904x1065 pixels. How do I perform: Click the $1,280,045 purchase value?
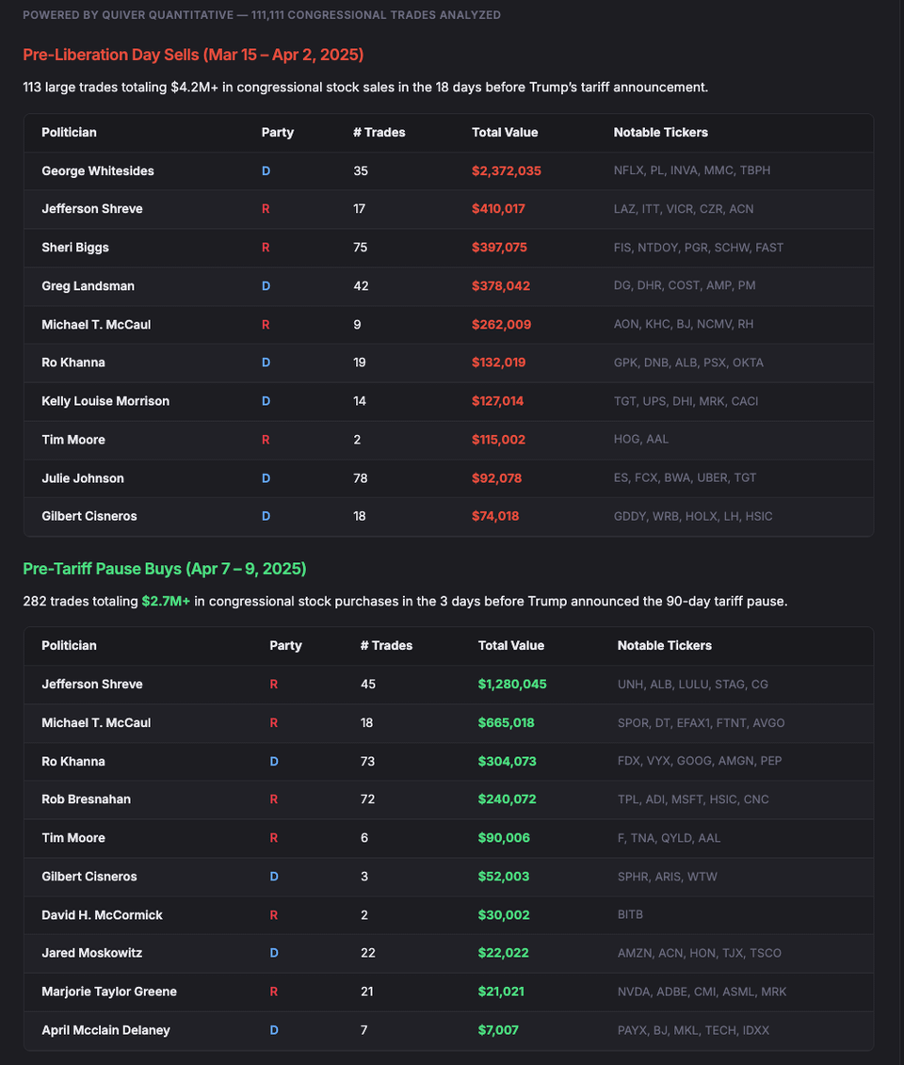(512, 685)
